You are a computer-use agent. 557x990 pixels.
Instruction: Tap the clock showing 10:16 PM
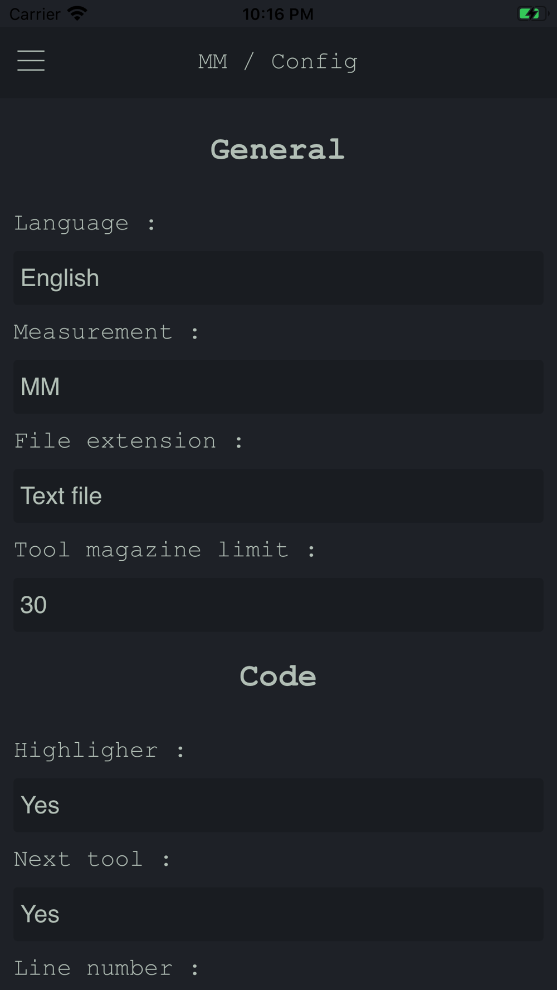point(278,14)
